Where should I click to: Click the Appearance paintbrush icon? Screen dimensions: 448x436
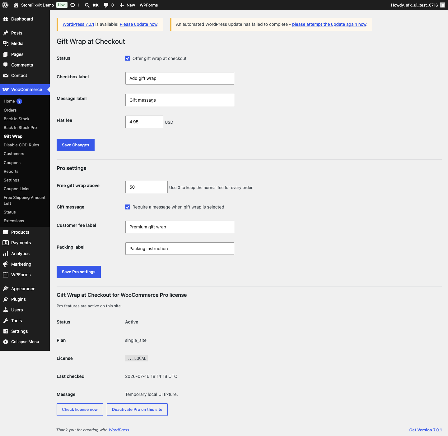point(6,289)
